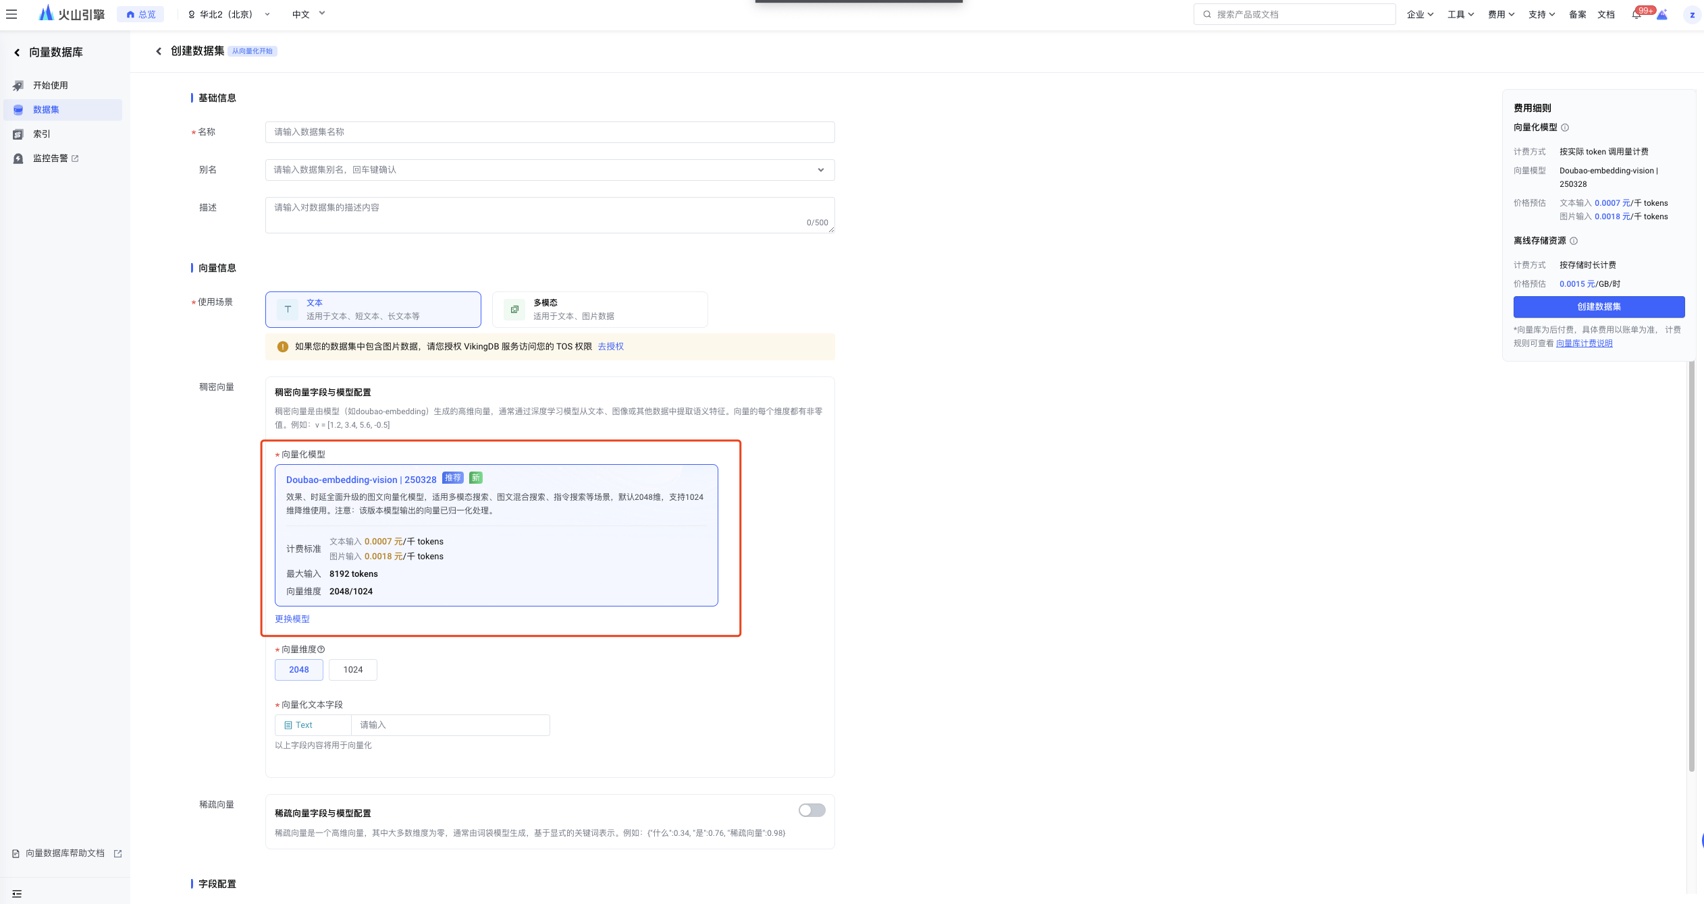Open the hamburger menu at top left
1704x904 pixels.
(11, 14)
